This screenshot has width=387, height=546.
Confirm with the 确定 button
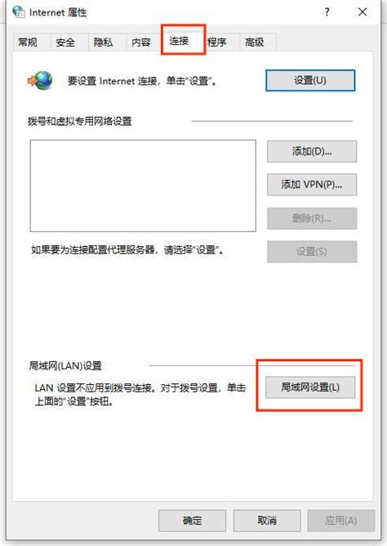click(x=193, y=521)
